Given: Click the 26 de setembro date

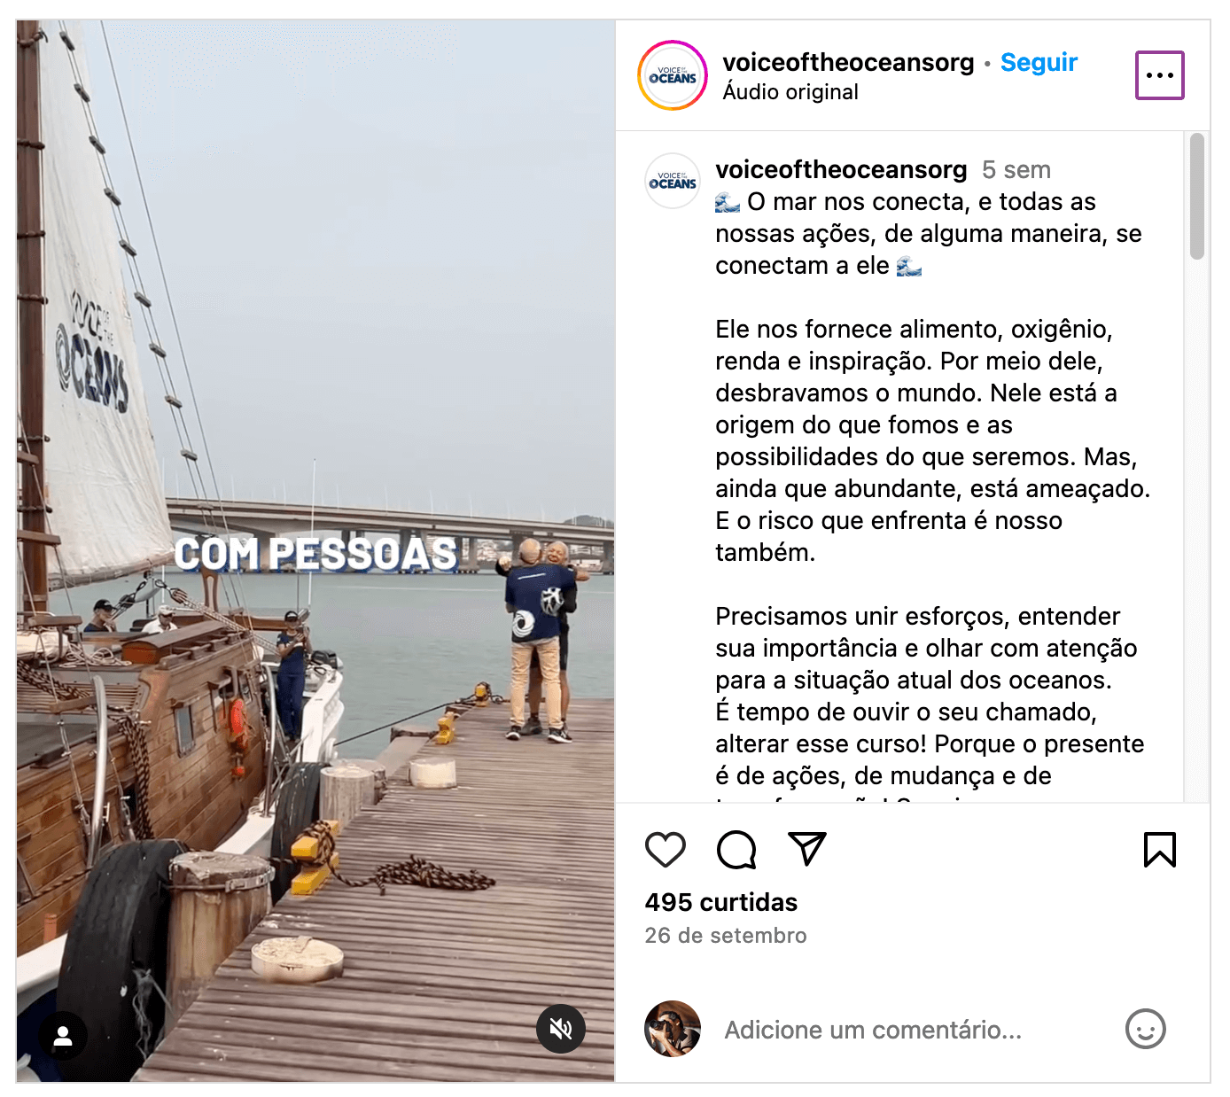Looking at the screenshot, I should (x=726, y=936).
